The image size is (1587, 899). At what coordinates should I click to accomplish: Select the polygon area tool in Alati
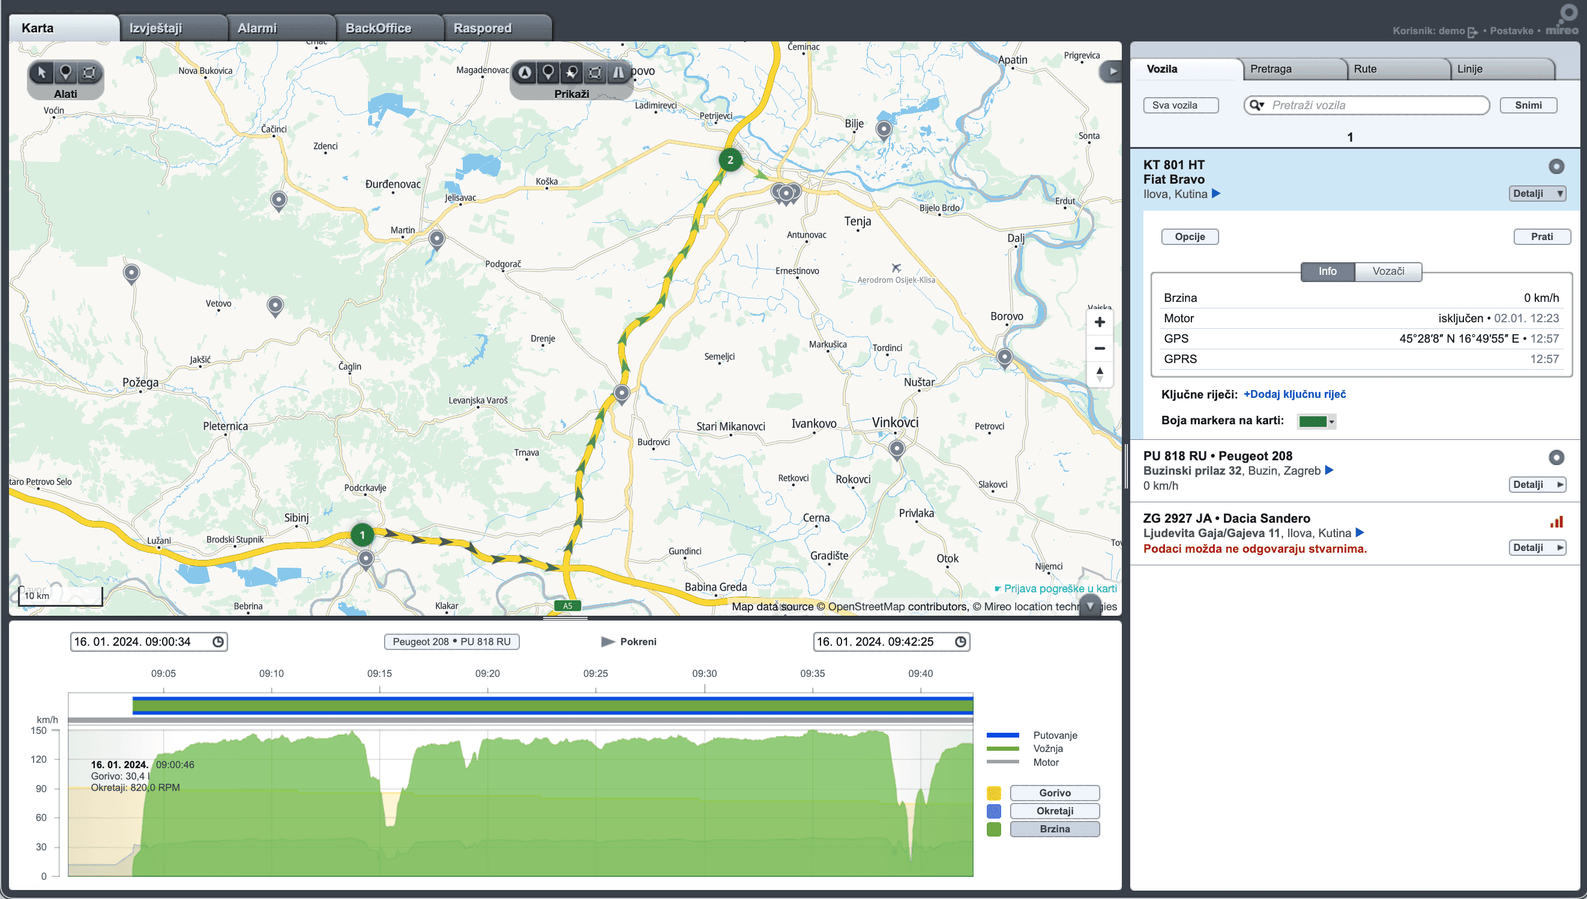(x=89, y=73)
